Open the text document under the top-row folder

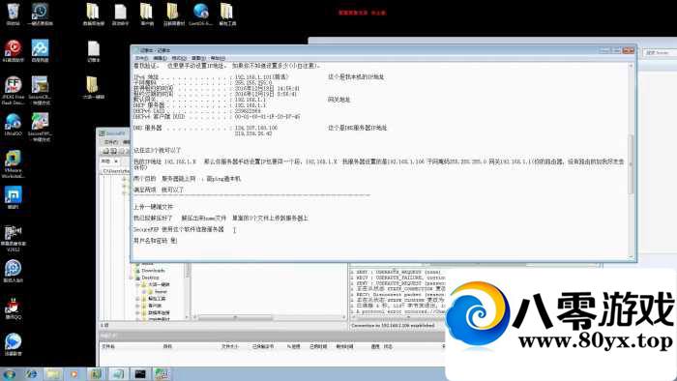93,51
